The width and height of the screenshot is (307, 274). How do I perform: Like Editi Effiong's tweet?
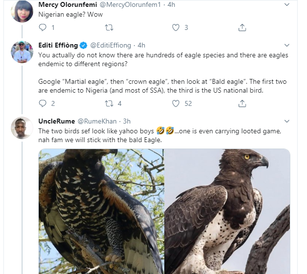(176, 103)
